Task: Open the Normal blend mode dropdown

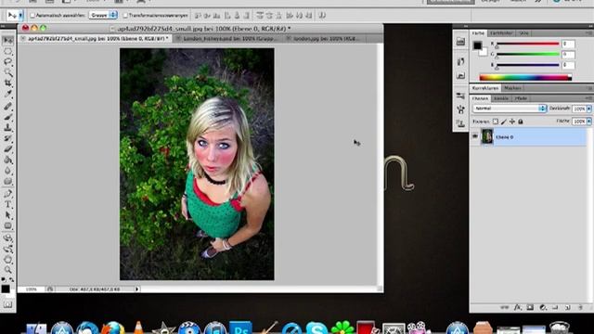Action: [x=510, y=109]
